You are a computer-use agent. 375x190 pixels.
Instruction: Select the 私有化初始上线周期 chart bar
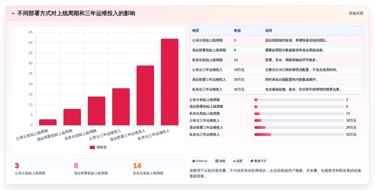(x=97, y=111)
